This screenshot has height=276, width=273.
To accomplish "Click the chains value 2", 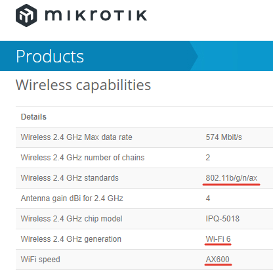I will click(x=208, y=158).
